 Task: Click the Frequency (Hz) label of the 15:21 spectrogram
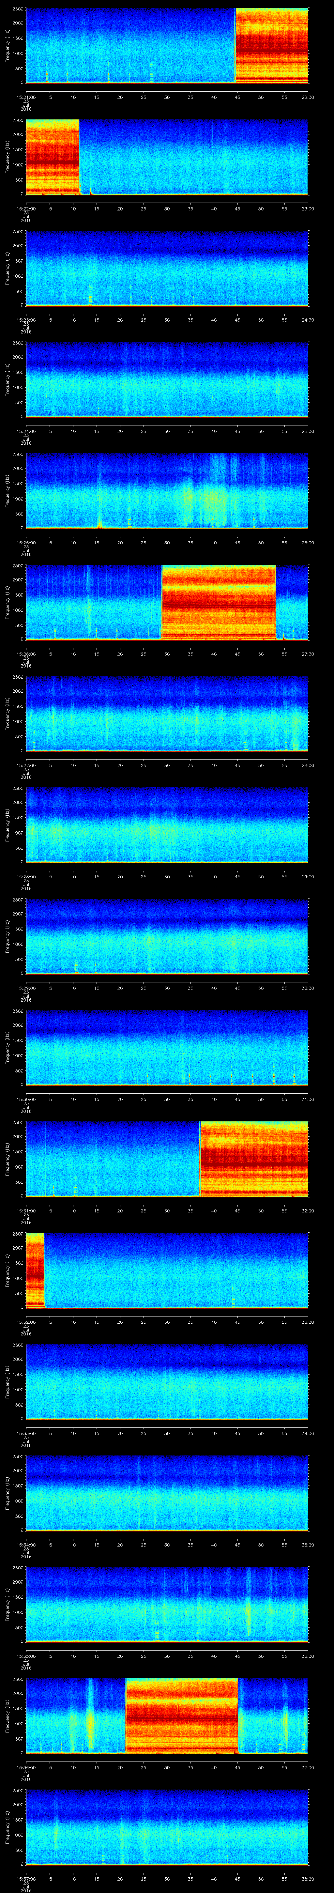coord(8,46)
